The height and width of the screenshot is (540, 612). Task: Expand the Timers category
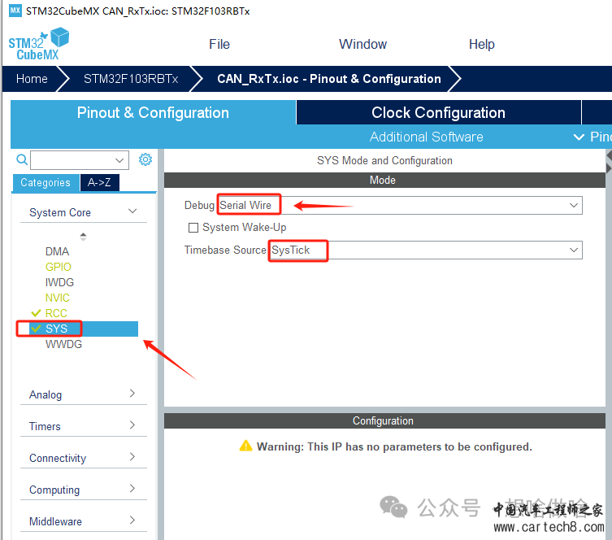132,426
